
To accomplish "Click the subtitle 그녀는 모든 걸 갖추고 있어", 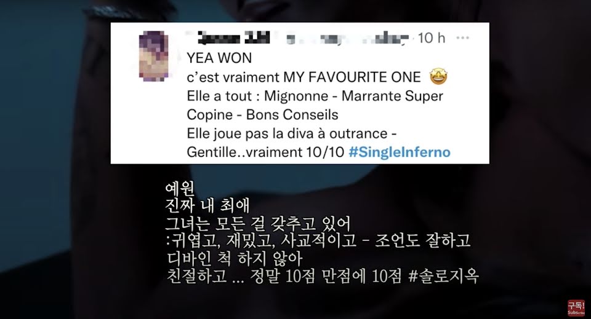I will pyautogui.click(x=258, y=224).
